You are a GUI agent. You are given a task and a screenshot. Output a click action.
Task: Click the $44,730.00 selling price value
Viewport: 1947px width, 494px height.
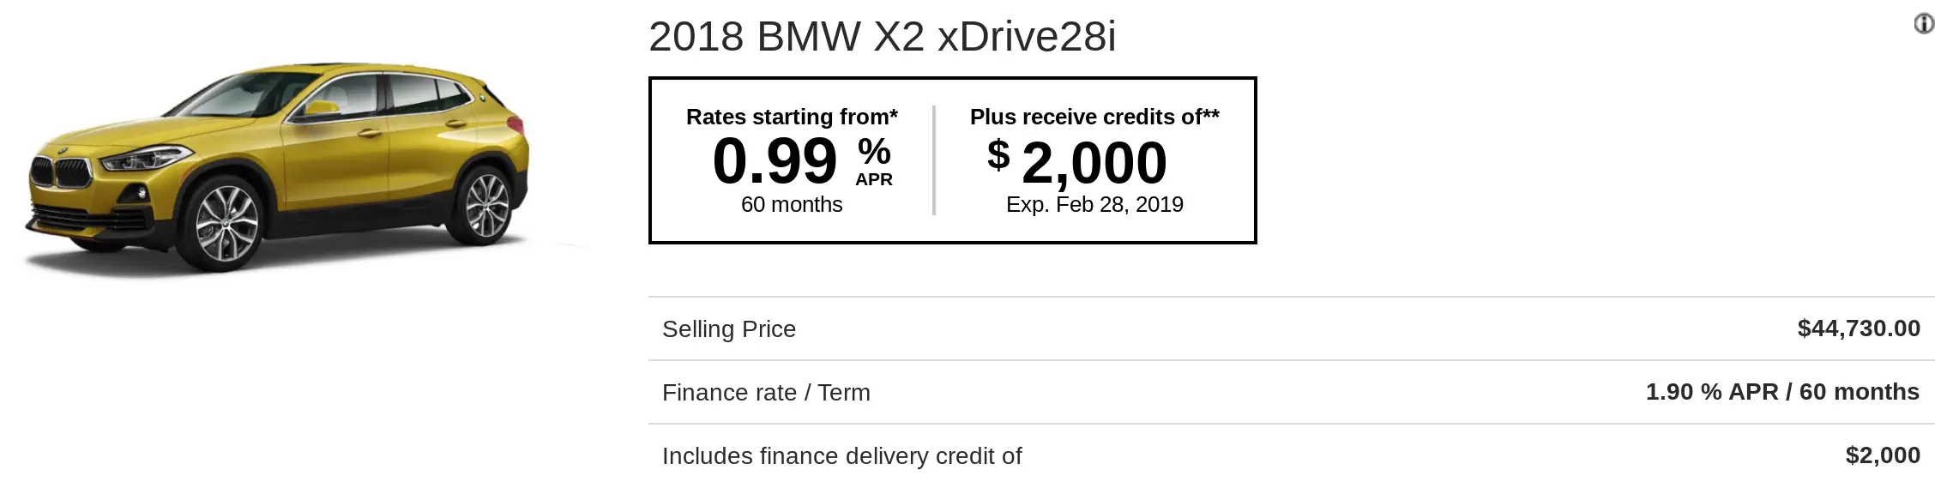(x=1859, y=328)
